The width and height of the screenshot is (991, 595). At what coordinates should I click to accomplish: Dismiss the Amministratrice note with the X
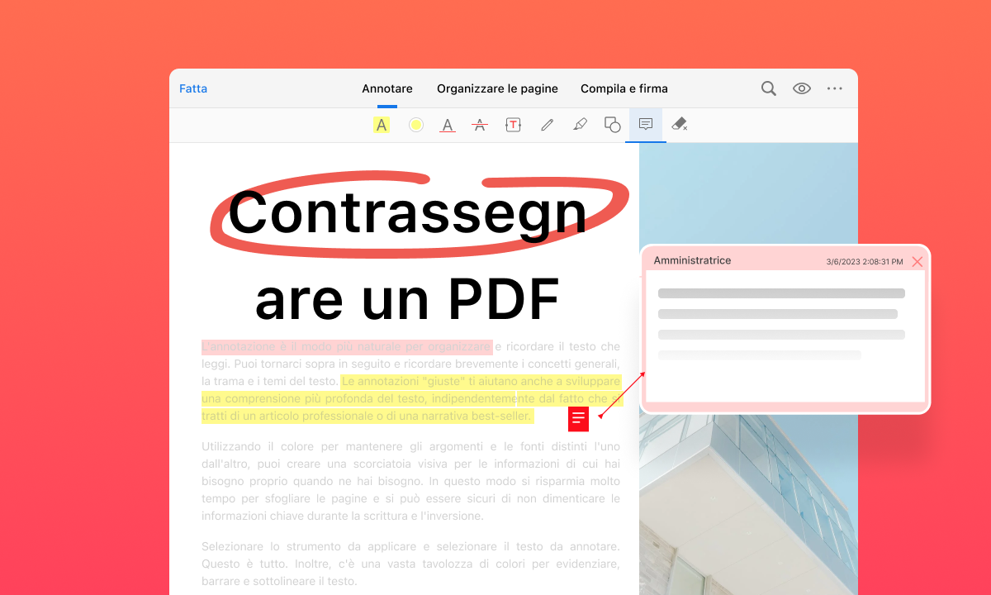point(918,261)
